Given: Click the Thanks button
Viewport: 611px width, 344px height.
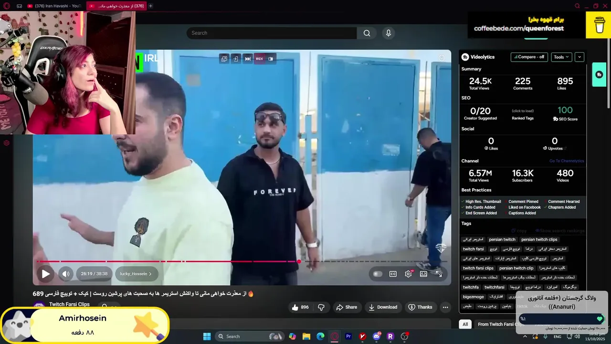Looking at the screenshot, I should pyautogui.click(x=420, y=307).
